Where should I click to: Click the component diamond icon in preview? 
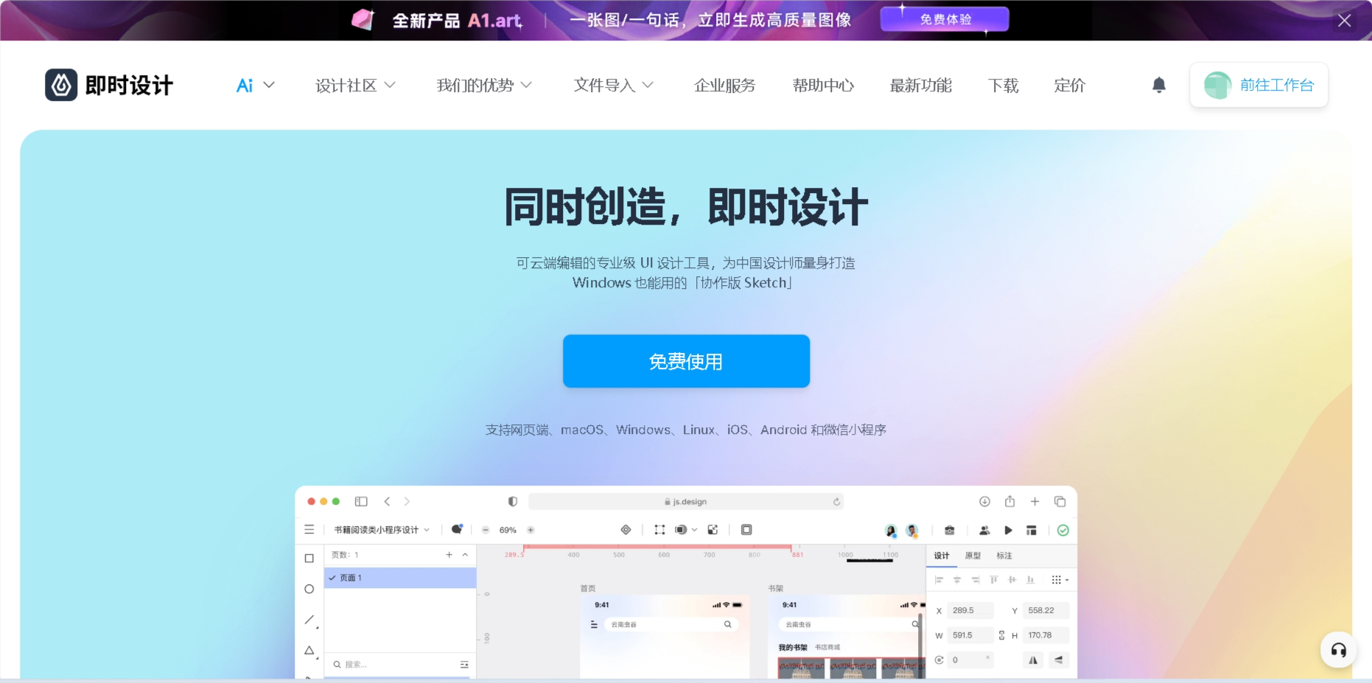point(626,530)
